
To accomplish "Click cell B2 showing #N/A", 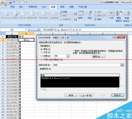I will point(26,40).
